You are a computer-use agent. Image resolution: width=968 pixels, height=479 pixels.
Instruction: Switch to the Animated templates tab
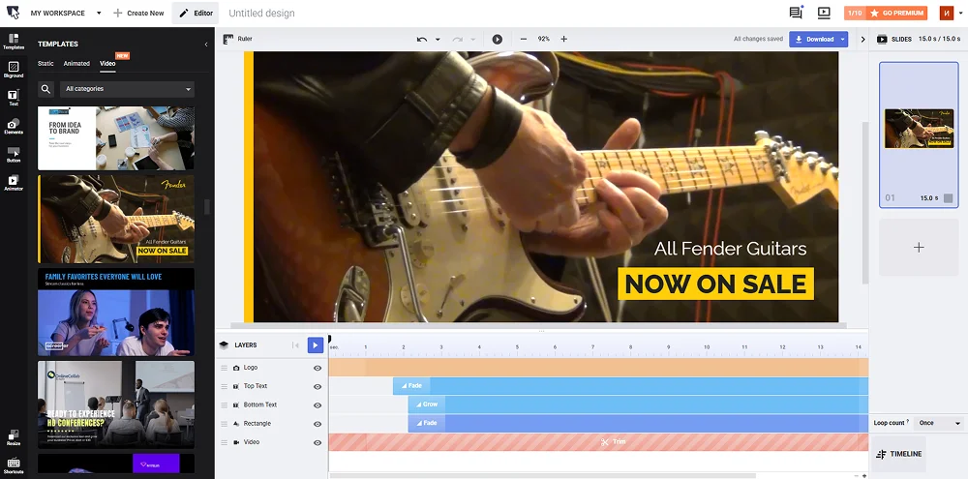pos(76,64)
